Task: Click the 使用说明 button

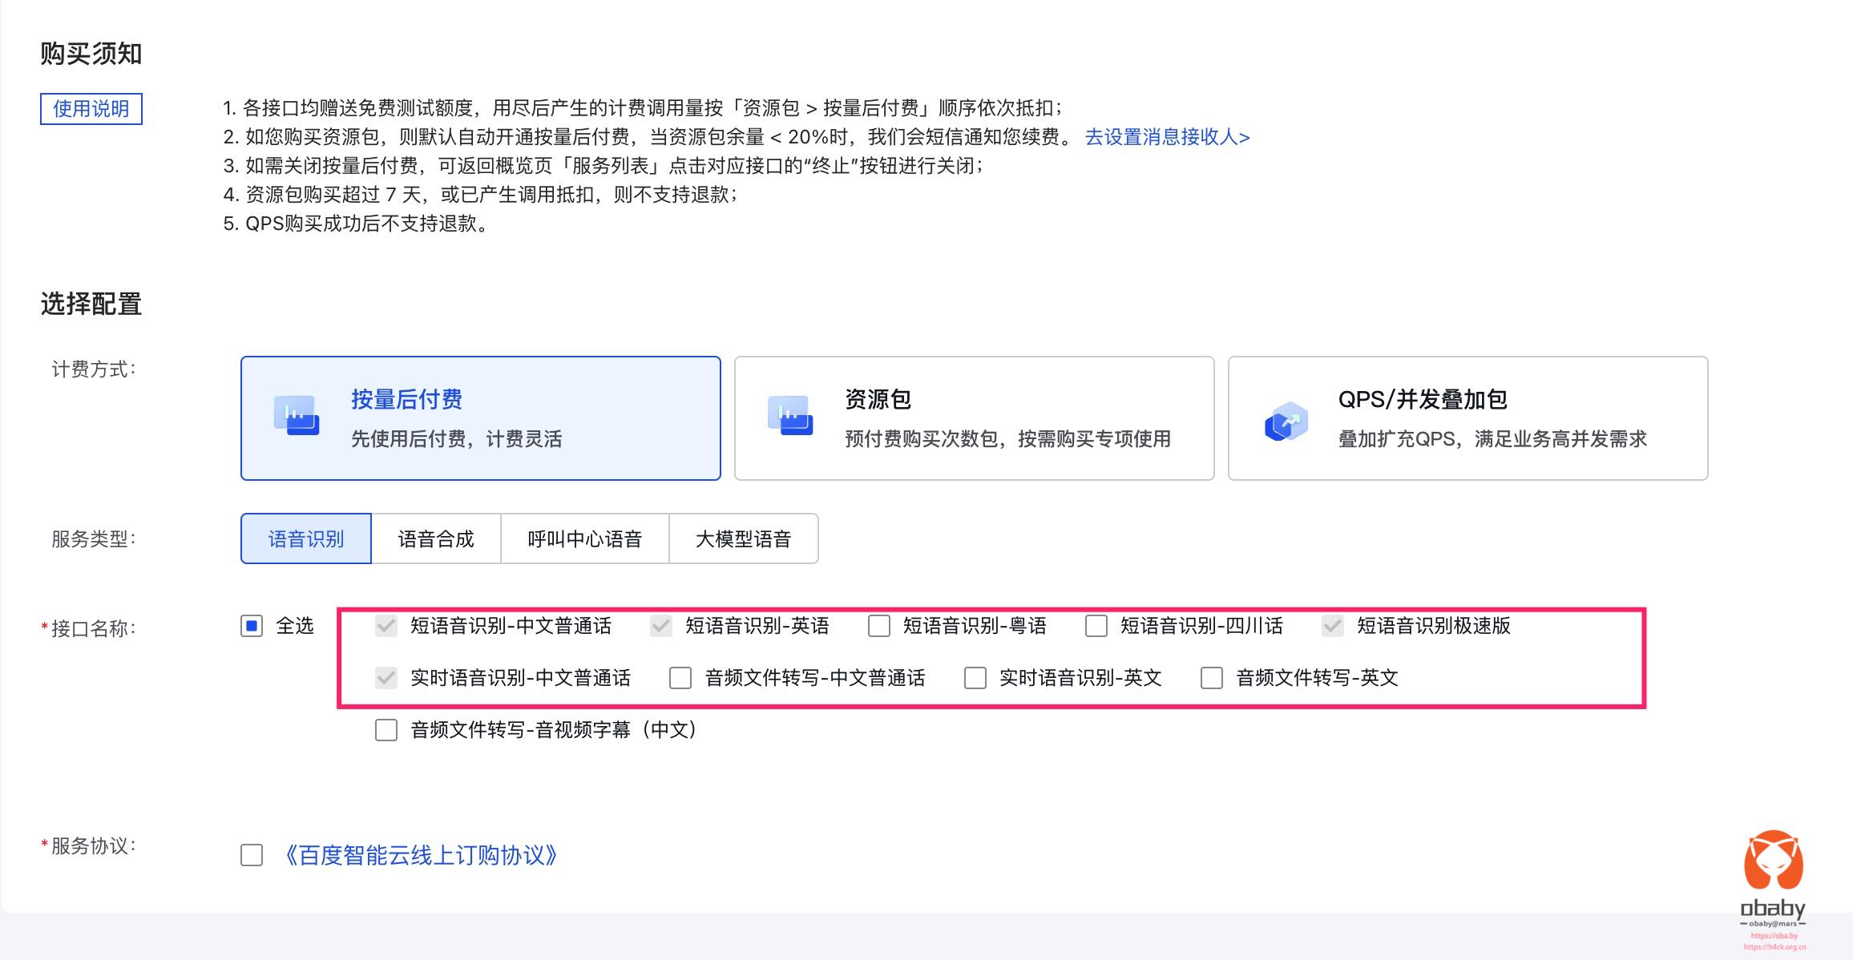Action: click(x=91, y=109)
